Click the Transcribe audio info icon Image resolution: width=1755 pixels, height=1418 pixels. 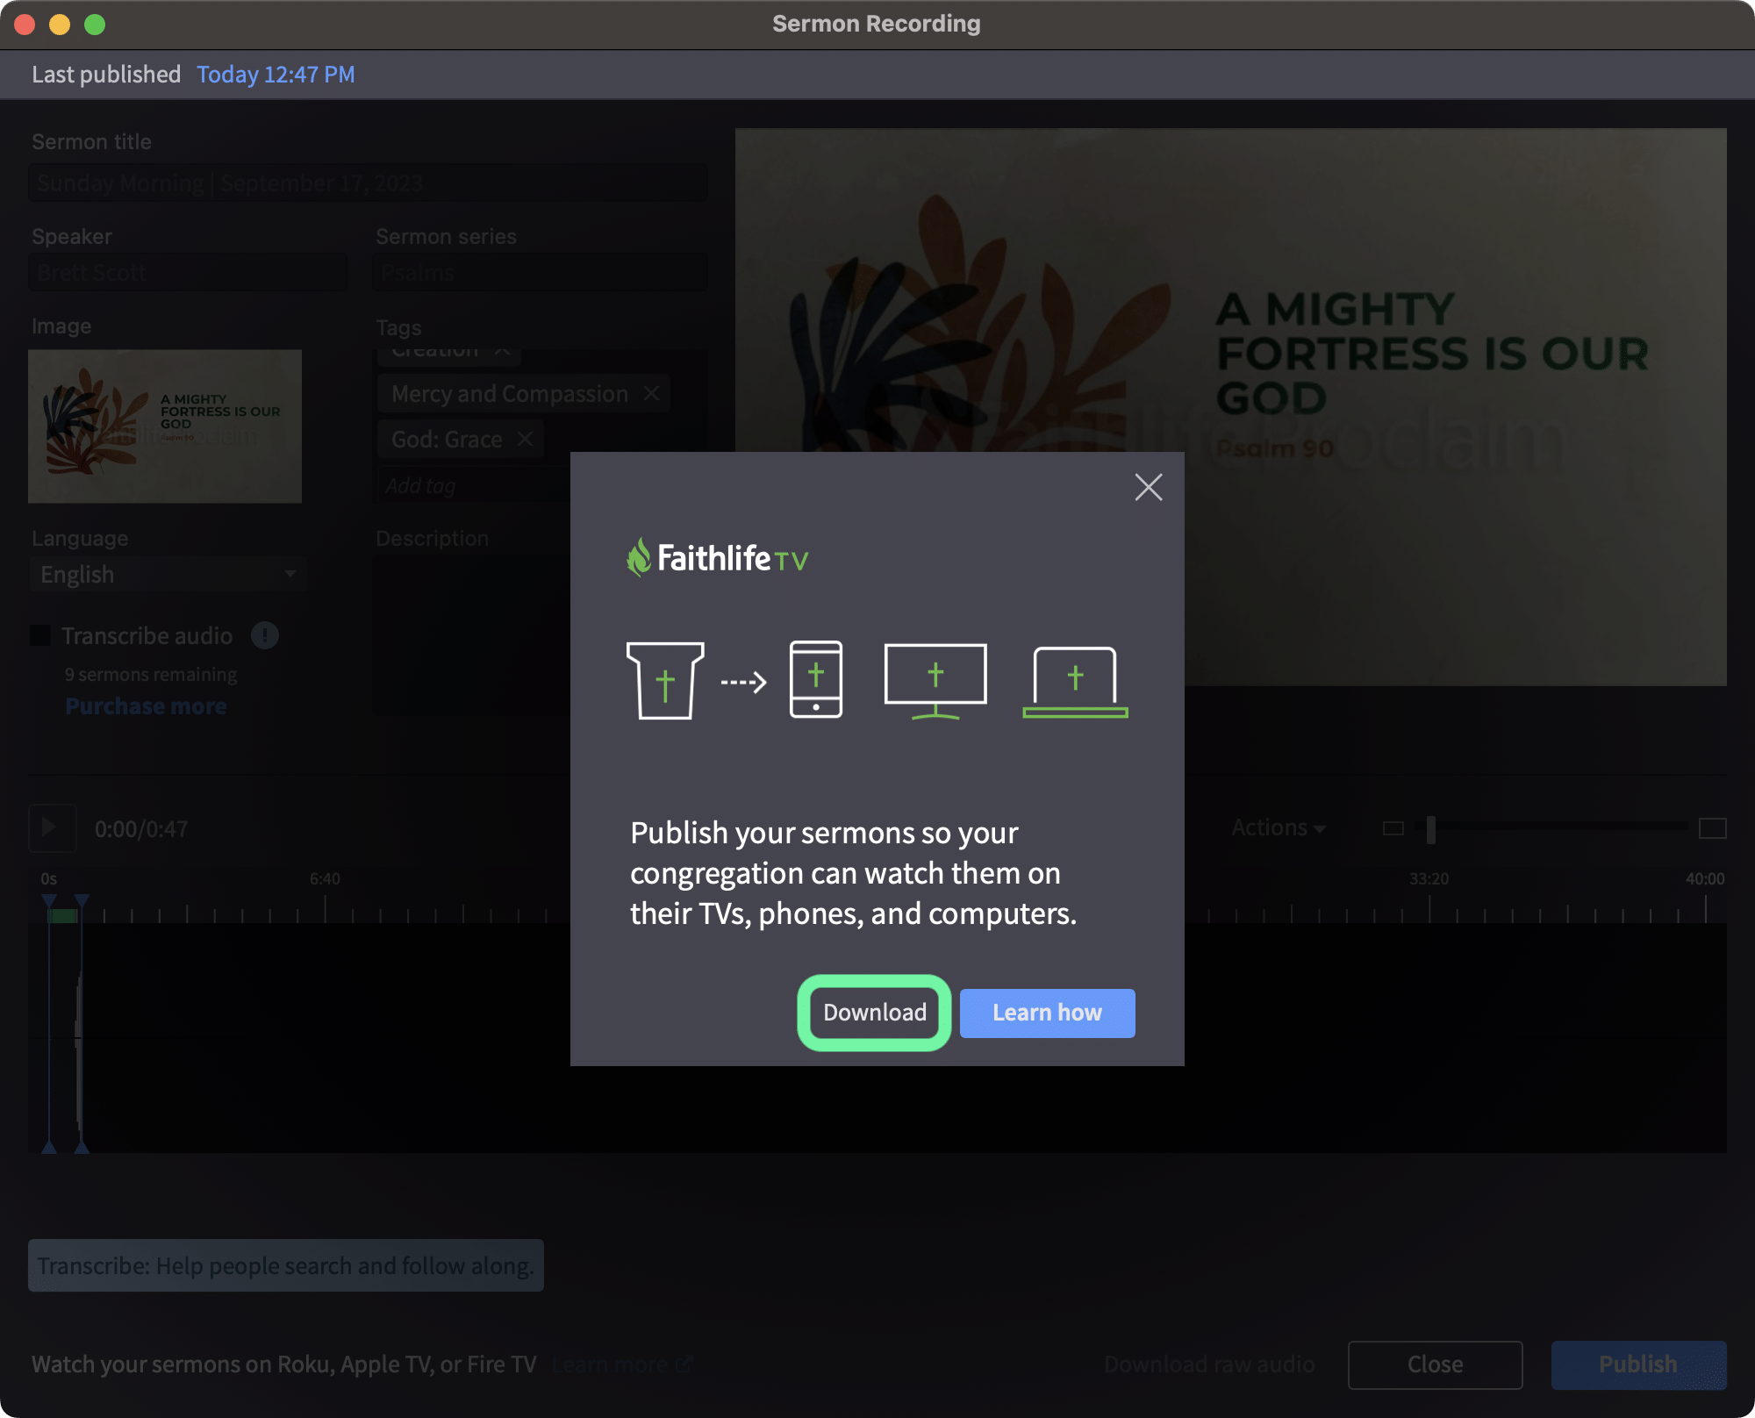coord(264,635)
